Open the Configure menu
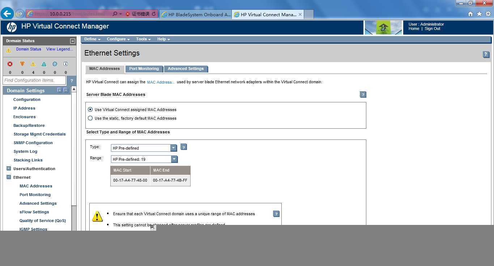The height and width of the screenshot is (266, 494). [x=118, y=39]
